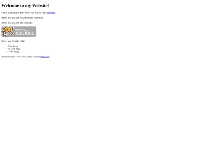The height and width of the screenshot is (167, 223).
Task: Click 'Here's how to make a list' text
Action: [13, 41]
